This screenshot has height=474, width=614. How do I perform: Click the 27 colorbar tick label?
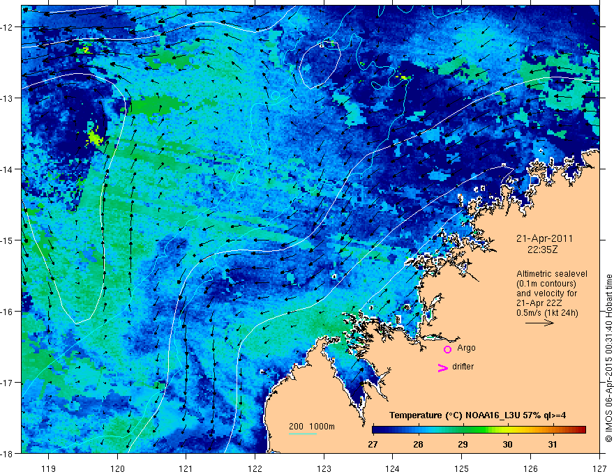[x=373, y=444]
